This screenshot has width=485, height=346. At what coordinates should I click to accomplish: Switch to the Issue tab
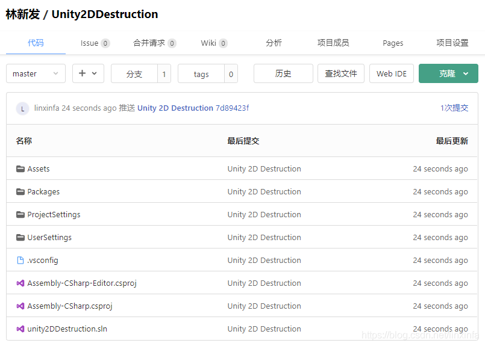(x=95, y=43)
